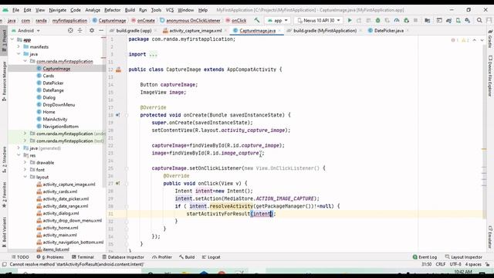Open Project panel settings gear

(92, 31)
